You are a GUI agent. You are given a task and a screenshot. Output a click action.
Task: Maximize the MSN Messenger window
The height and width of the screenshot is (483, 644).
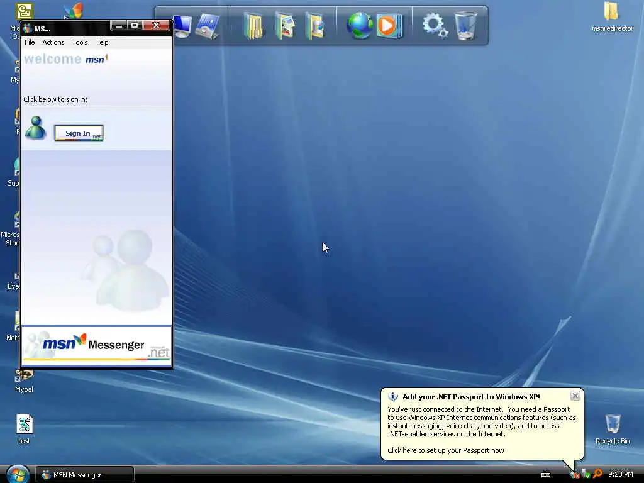135,25
